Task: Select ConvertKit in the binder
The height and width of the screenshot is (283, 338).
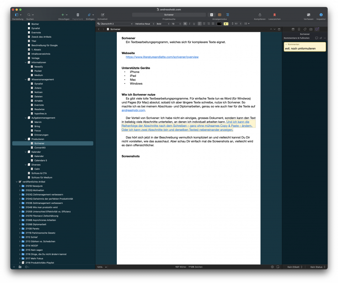Action: 40,148
